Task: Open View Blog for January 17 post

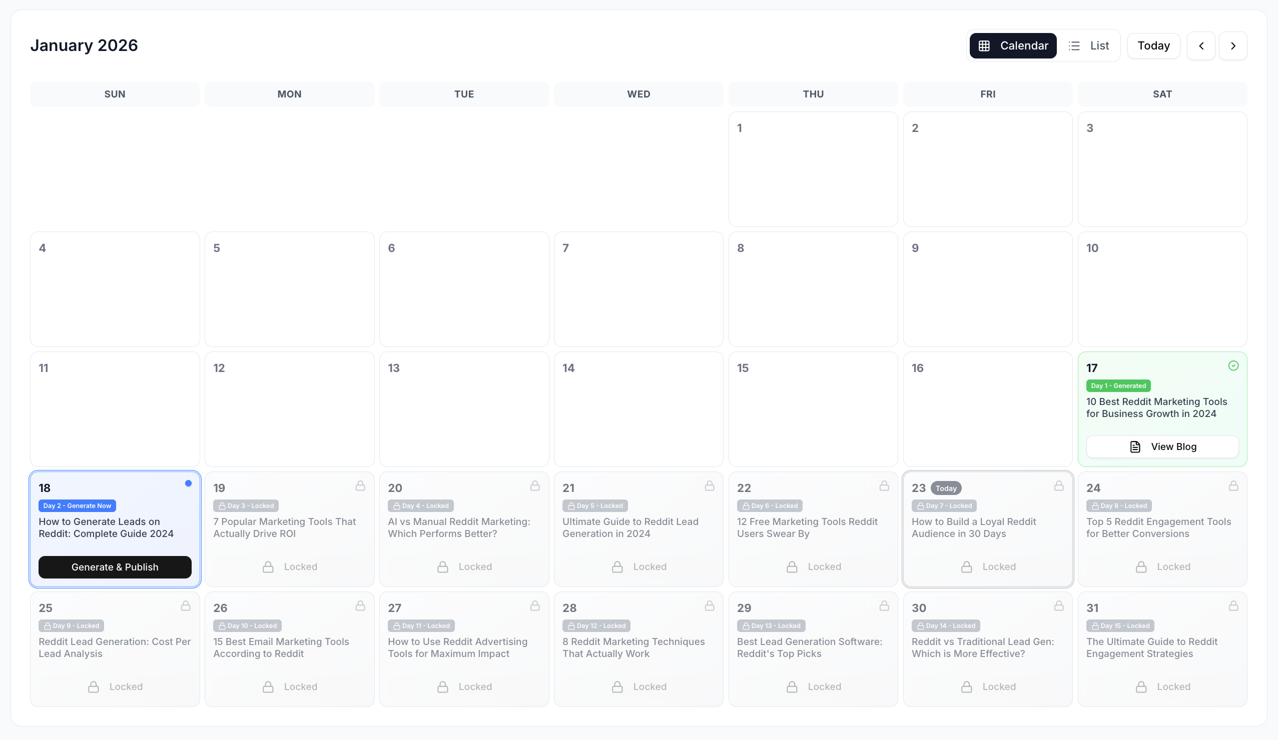Action: click(1162, 446)
